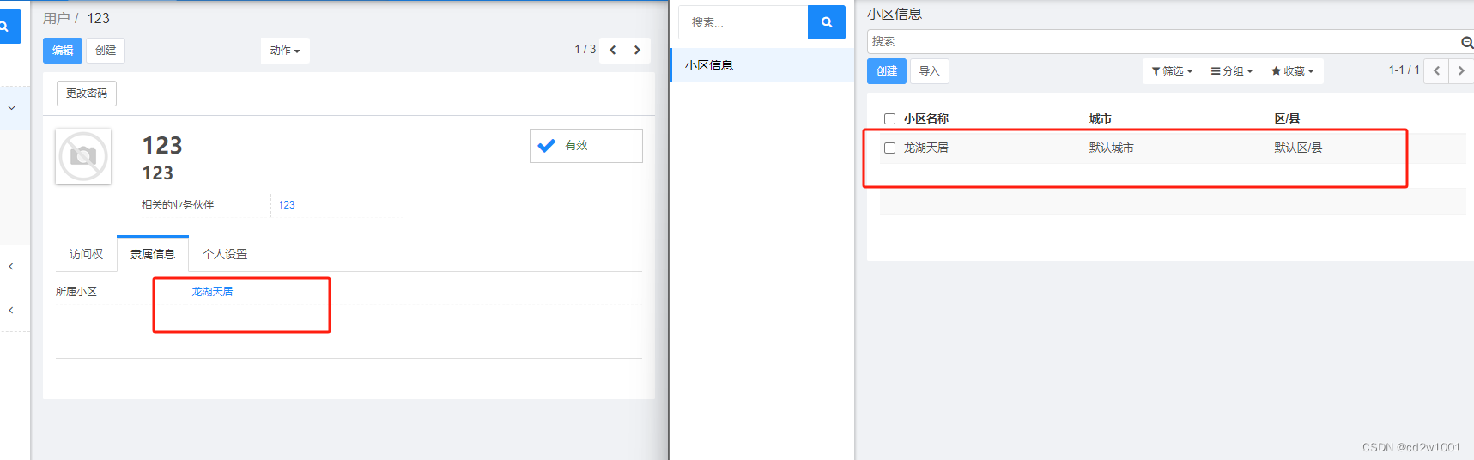Screen dimensions: 1474x460
Task: Select all rows with header checkbox
Action: click(x=889, y=119)
